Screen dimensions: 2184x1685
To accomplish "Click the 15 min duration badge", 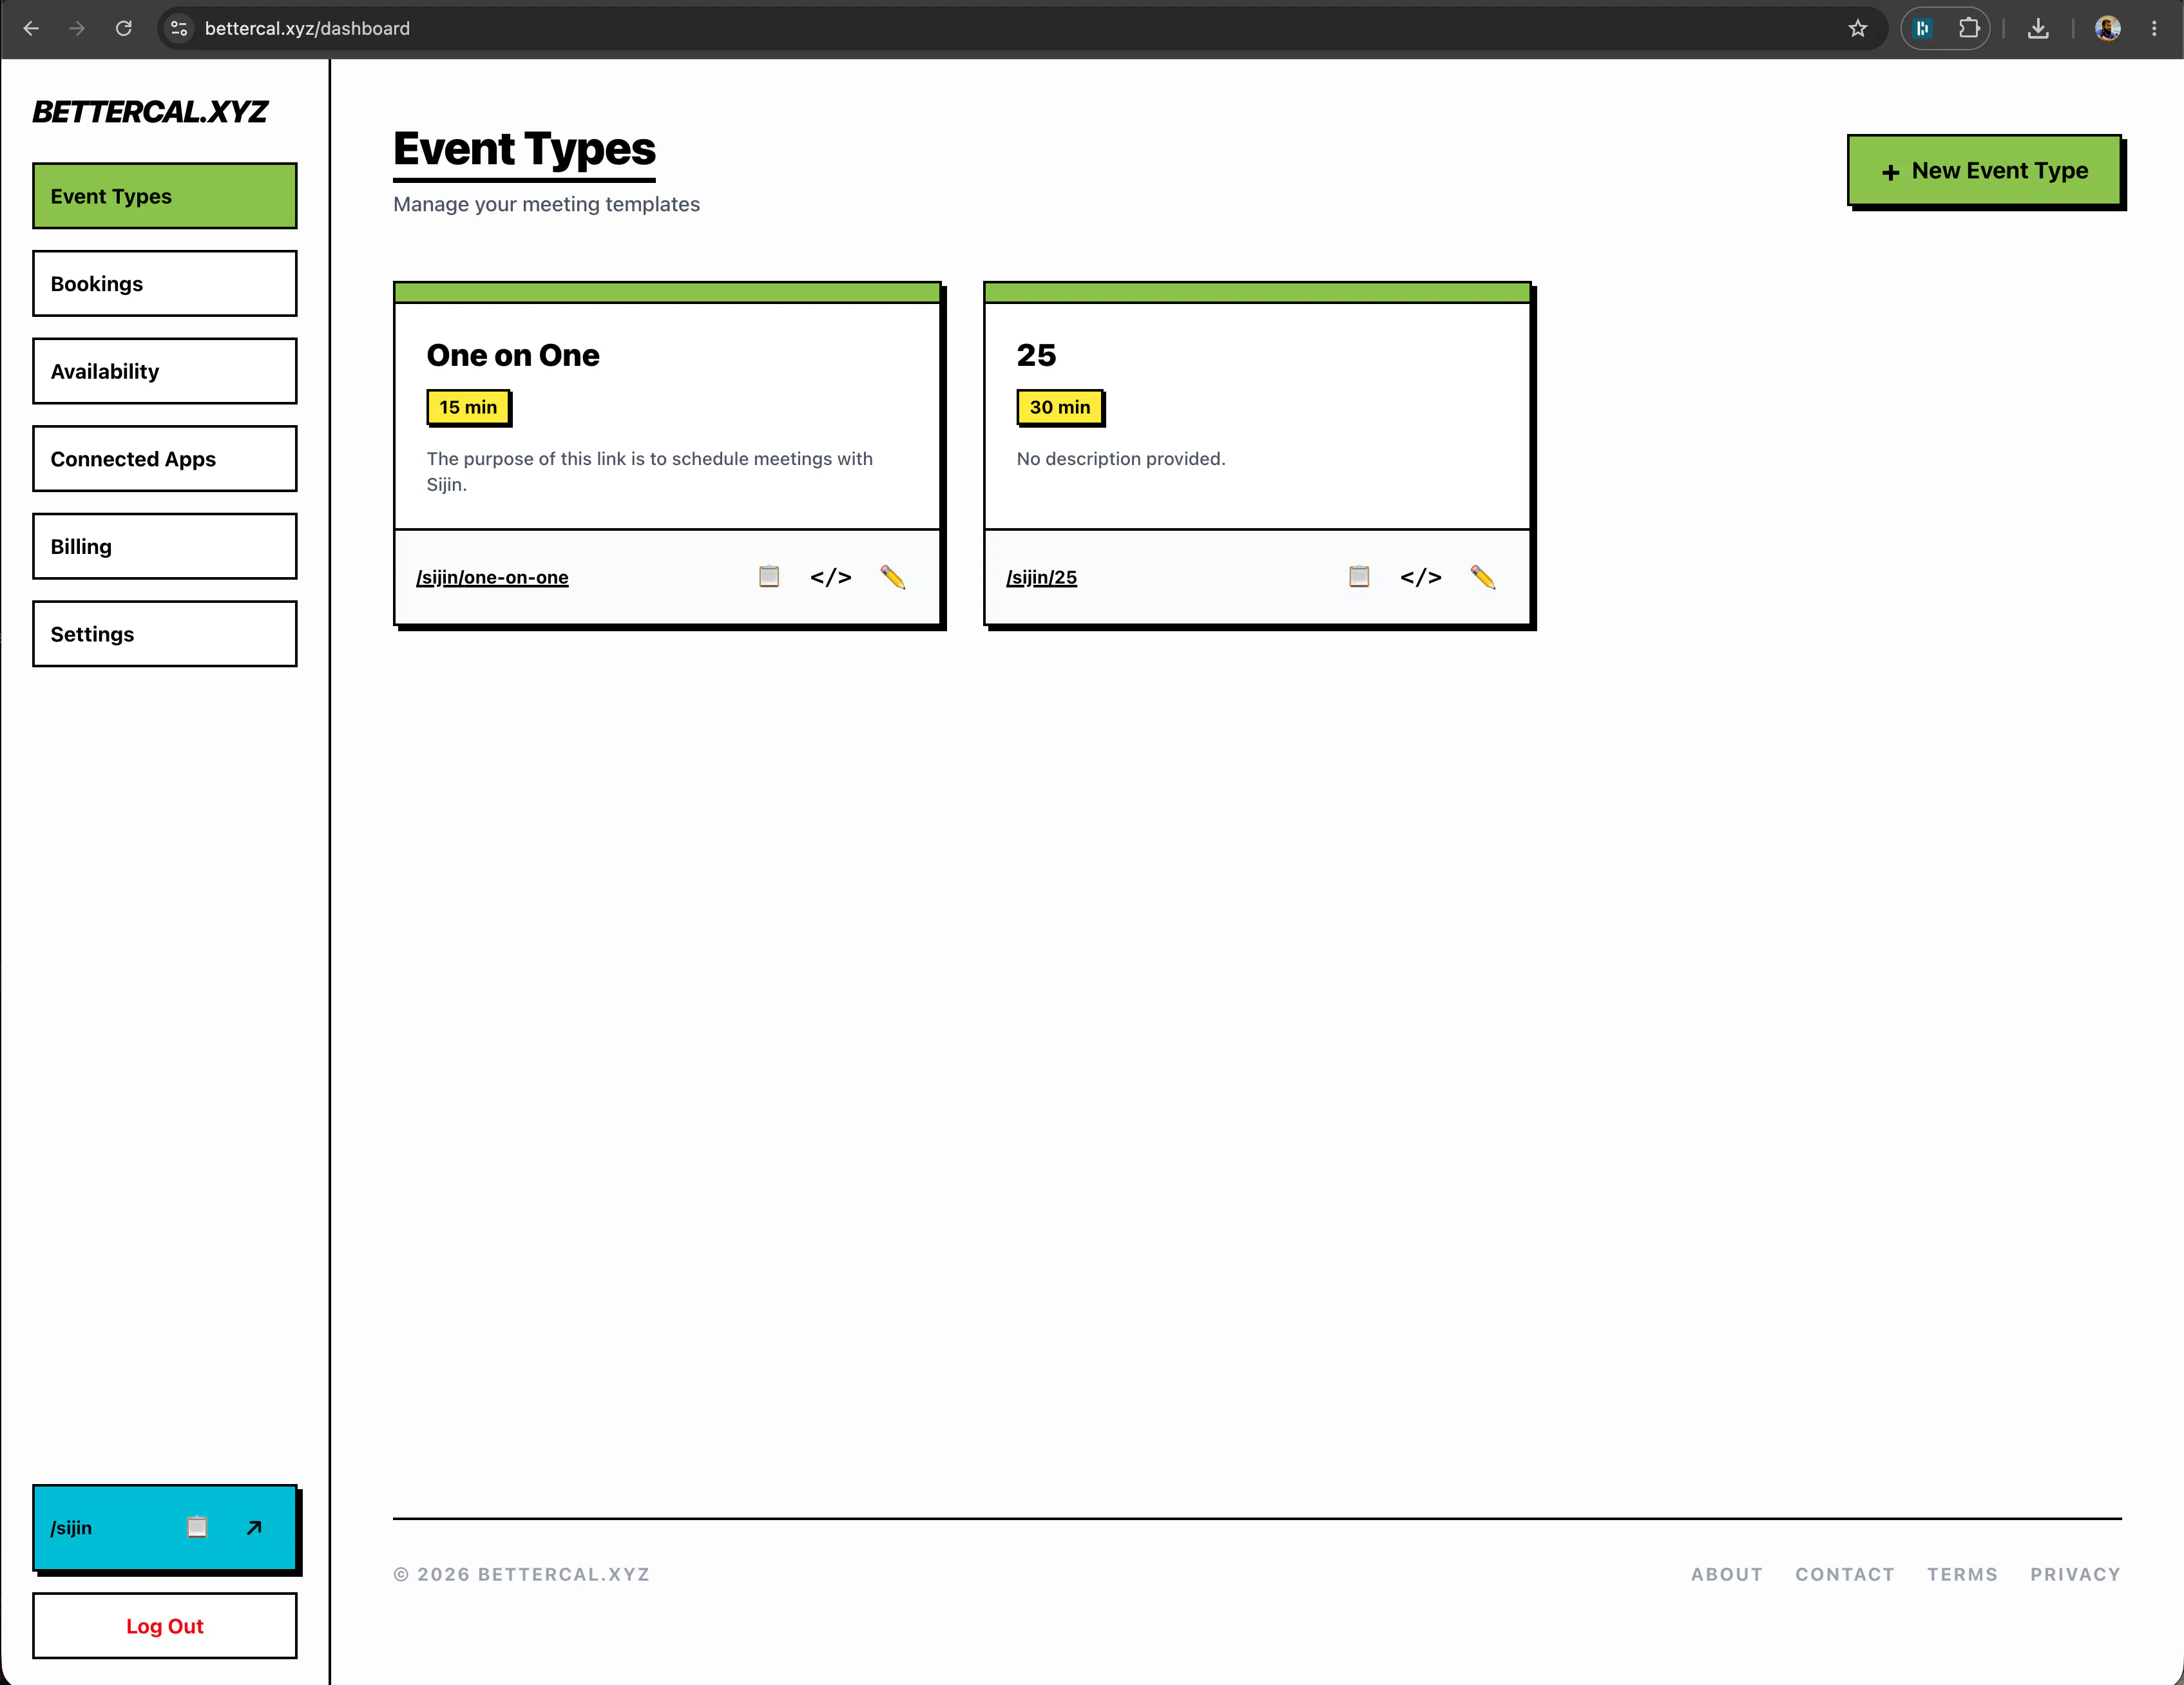I will 468,406.
